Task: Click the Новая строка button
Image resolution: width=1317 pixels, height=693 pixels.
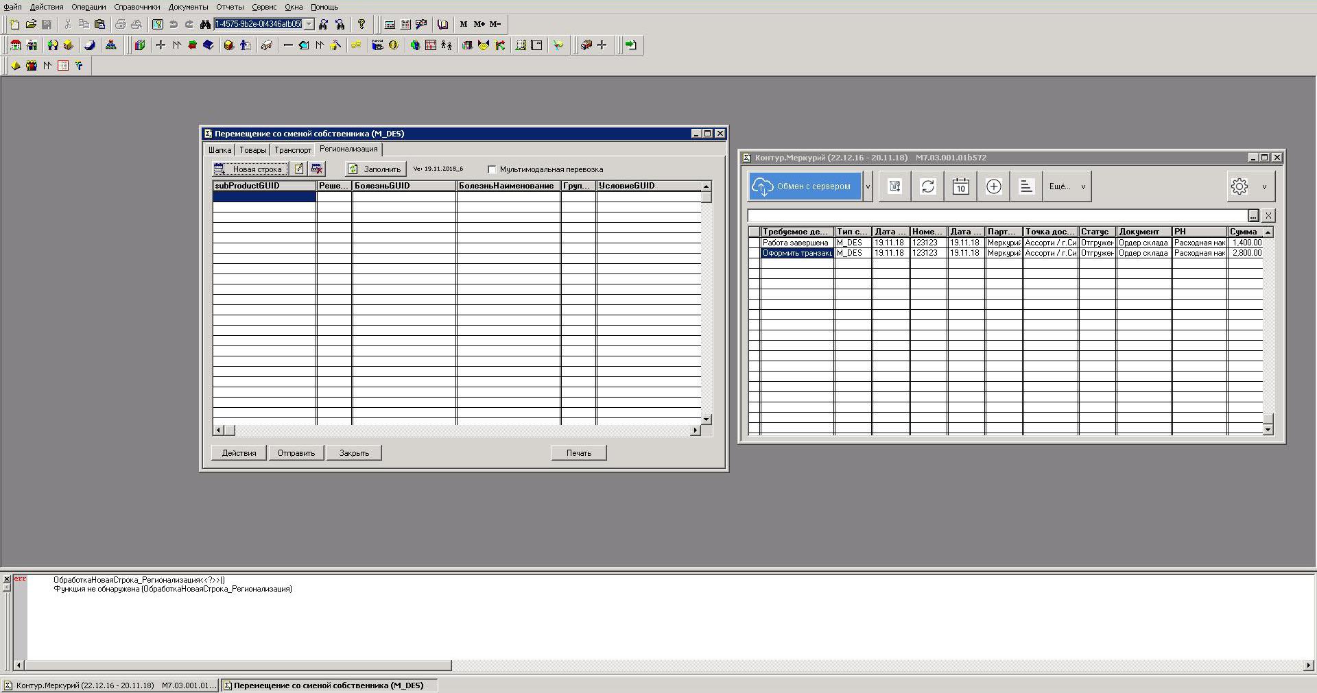Action: point(250,169)
